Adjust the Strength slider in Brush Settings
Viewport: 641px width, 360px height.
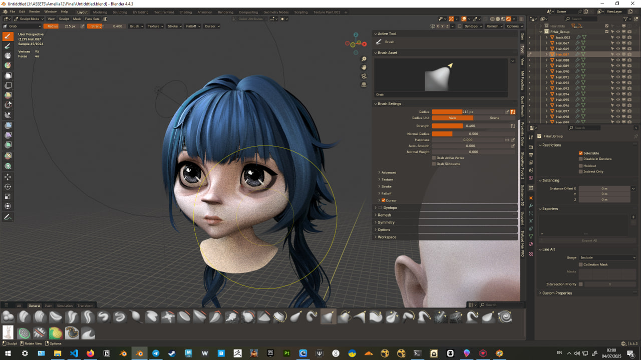[470, 126]
